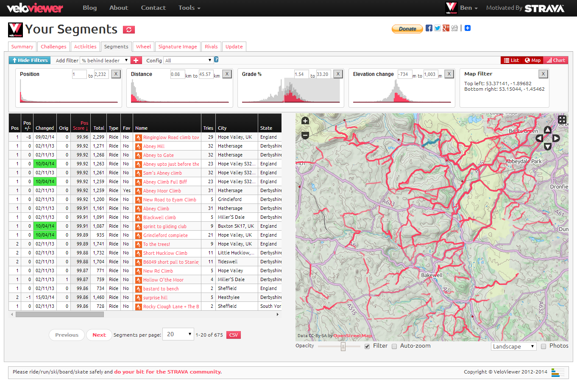The height and width of the screenshot is (382, 577).
Task: Uncheck the Filter checkbox under map
Action: coord(367,346)
